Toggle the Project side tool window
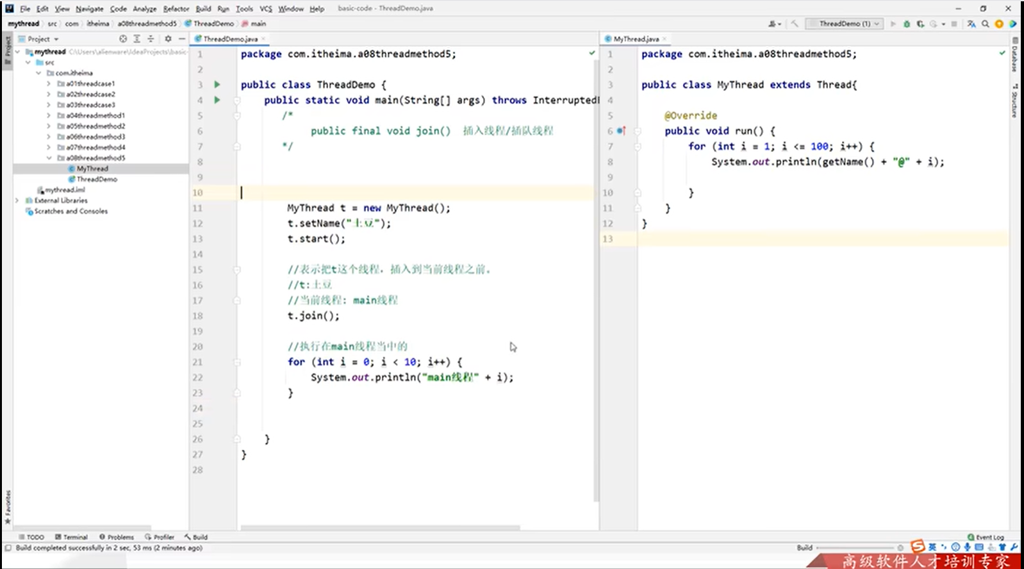This screenshot has height=569, width=1024. (x=8, y=50)
